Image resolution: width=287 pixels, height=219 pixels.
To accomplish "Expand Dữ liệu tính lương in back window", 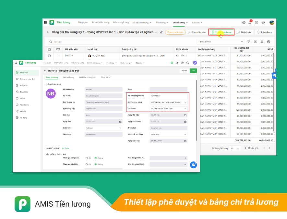I will coord(142,22).
